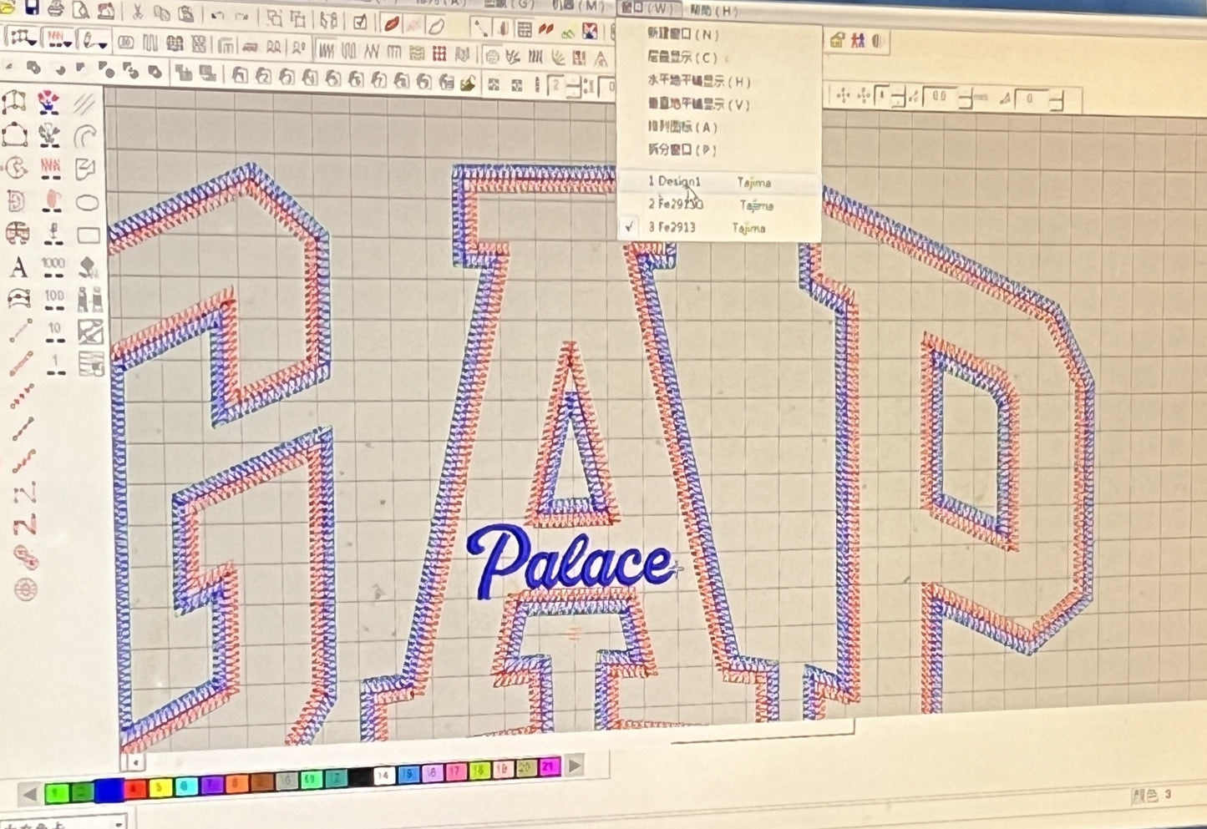This screenshot has width=1207, height=829.
Task: Choose the New Window (N) menu entry
Action: tap(682, 35)
